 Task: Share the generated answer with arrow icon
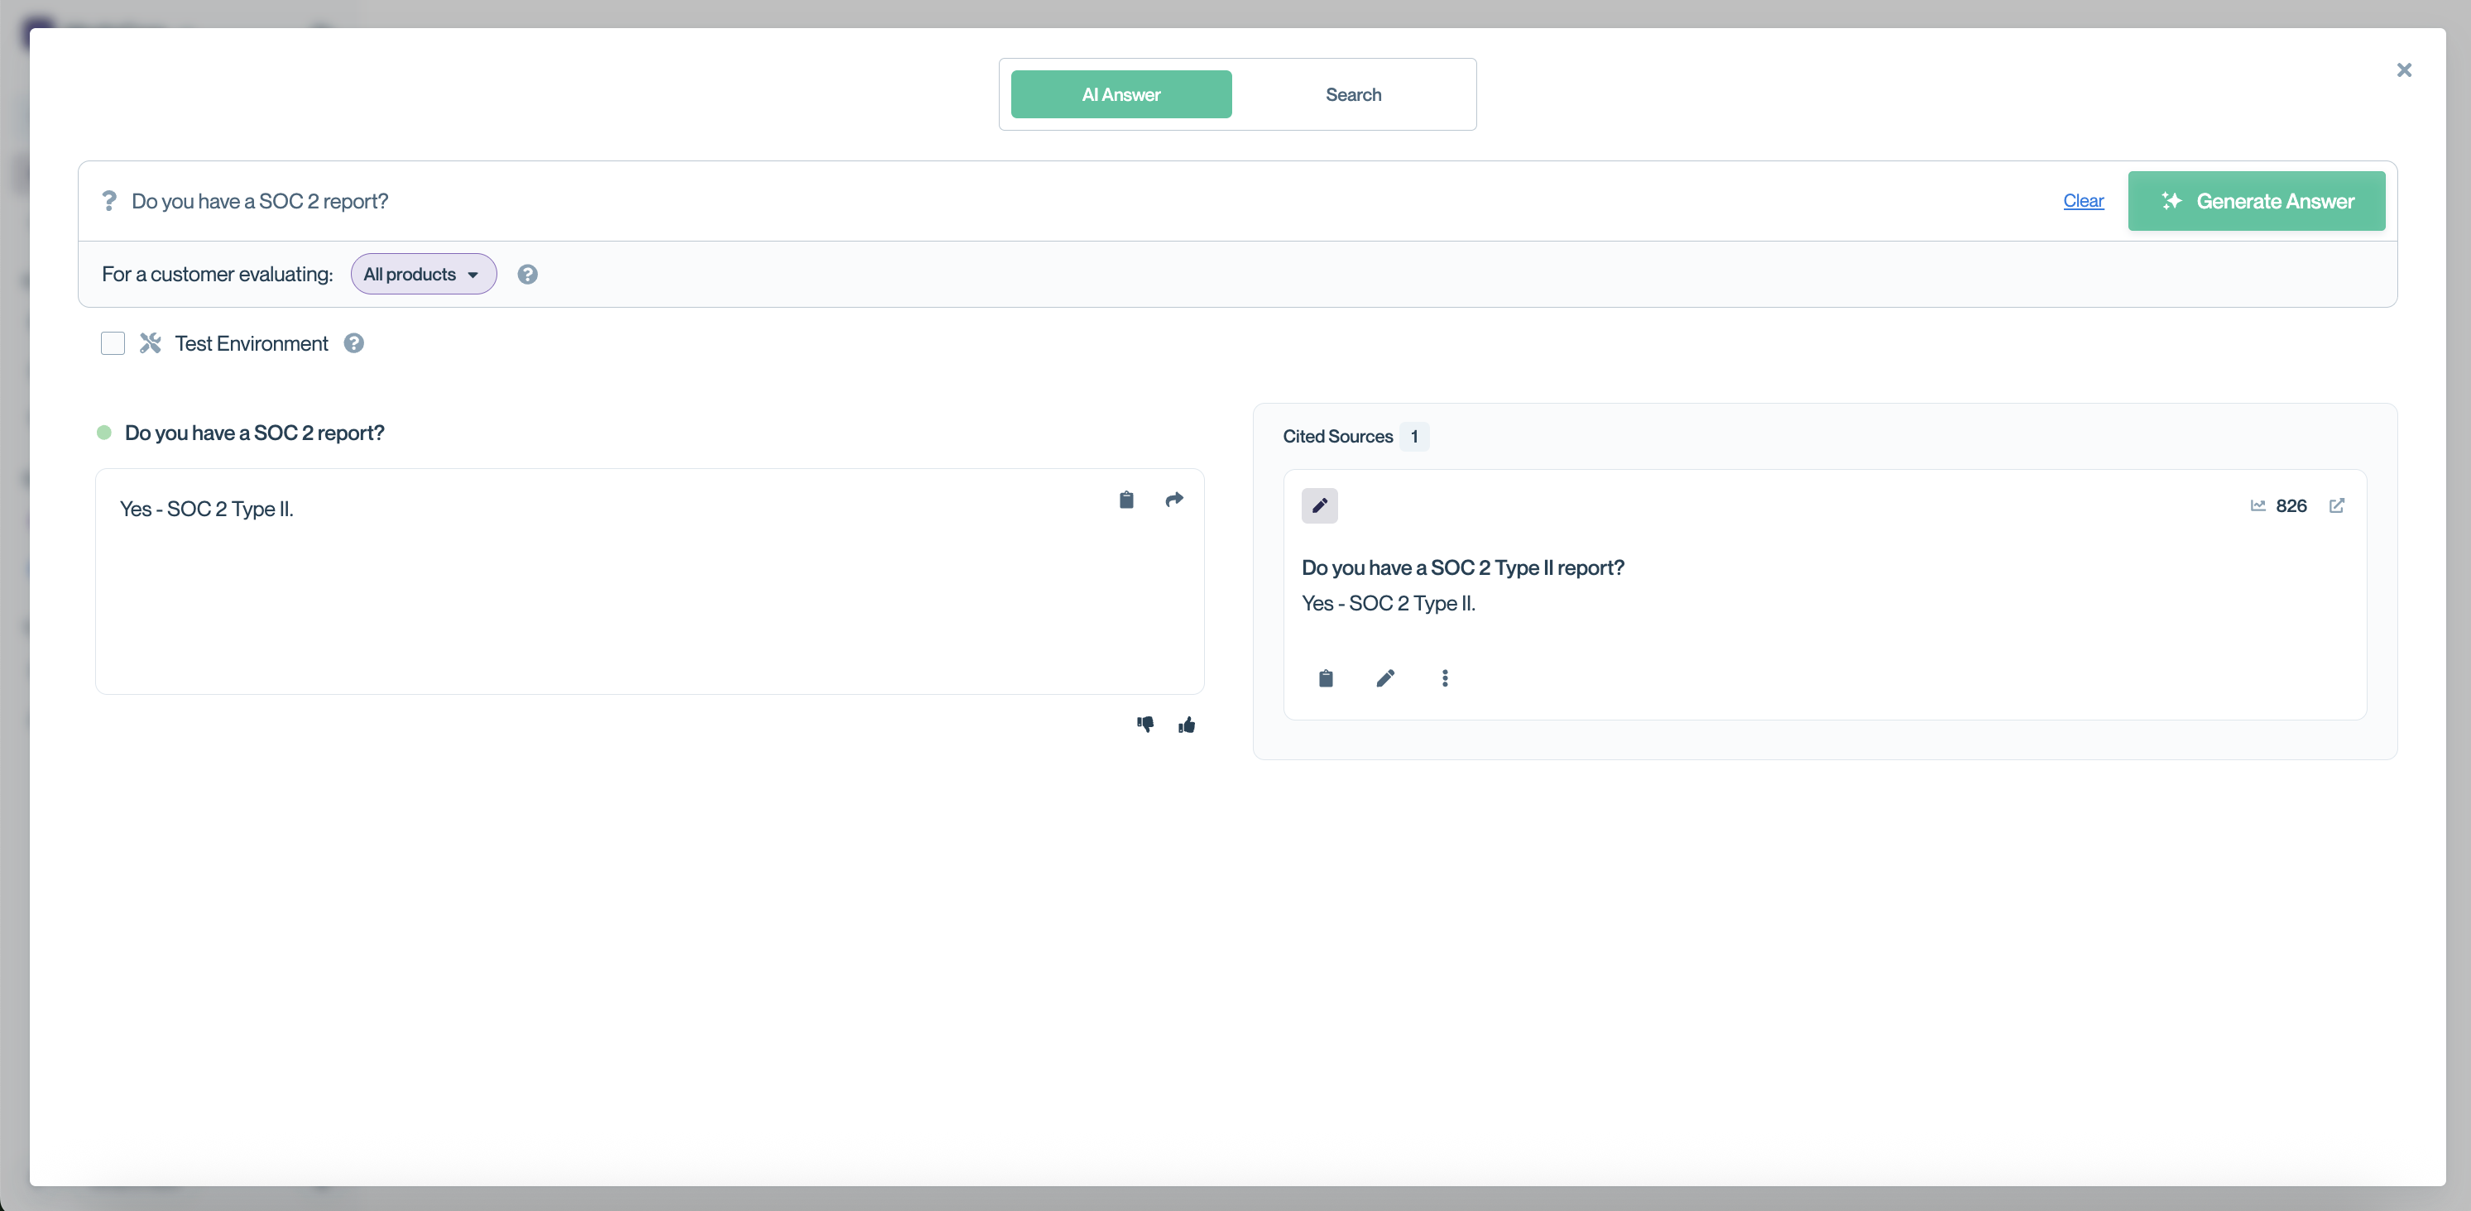tap(1174, 500)
